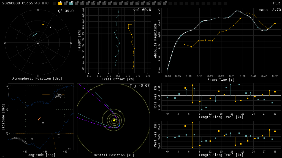The width and height of the screenshot is (282, 158).
Task: Click the timestamp 20260808 05:55:48 UTC
Action: pos(25,3)
